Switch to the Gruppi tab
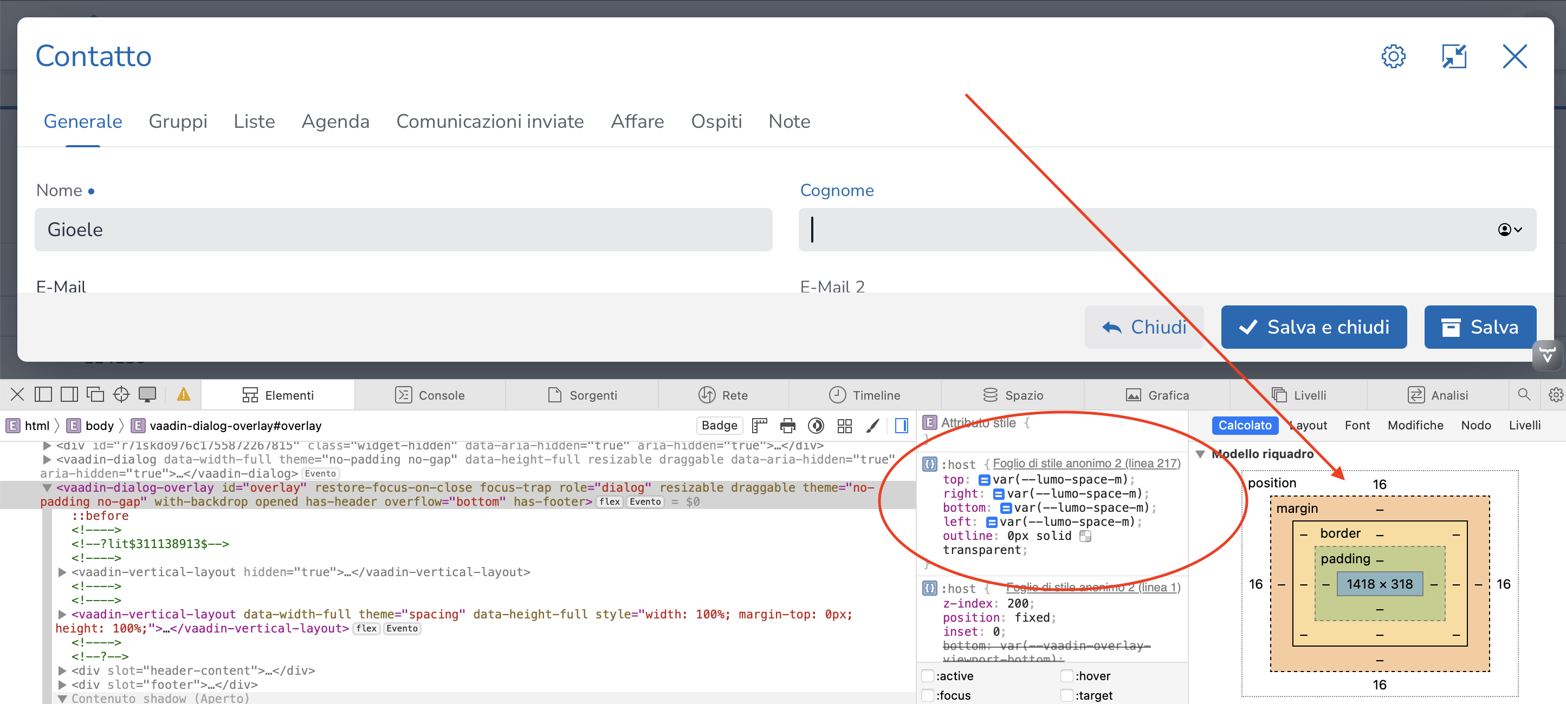1566x704 pixels. point(178,121)
